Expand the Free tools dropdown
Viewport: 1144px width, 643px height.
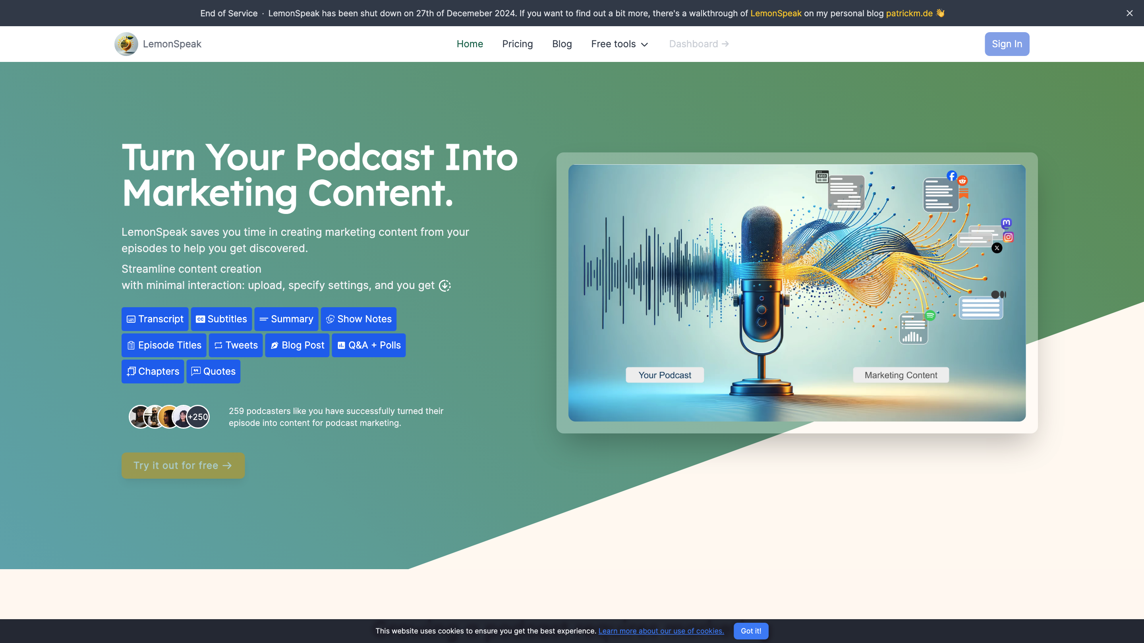click(620, 44)
